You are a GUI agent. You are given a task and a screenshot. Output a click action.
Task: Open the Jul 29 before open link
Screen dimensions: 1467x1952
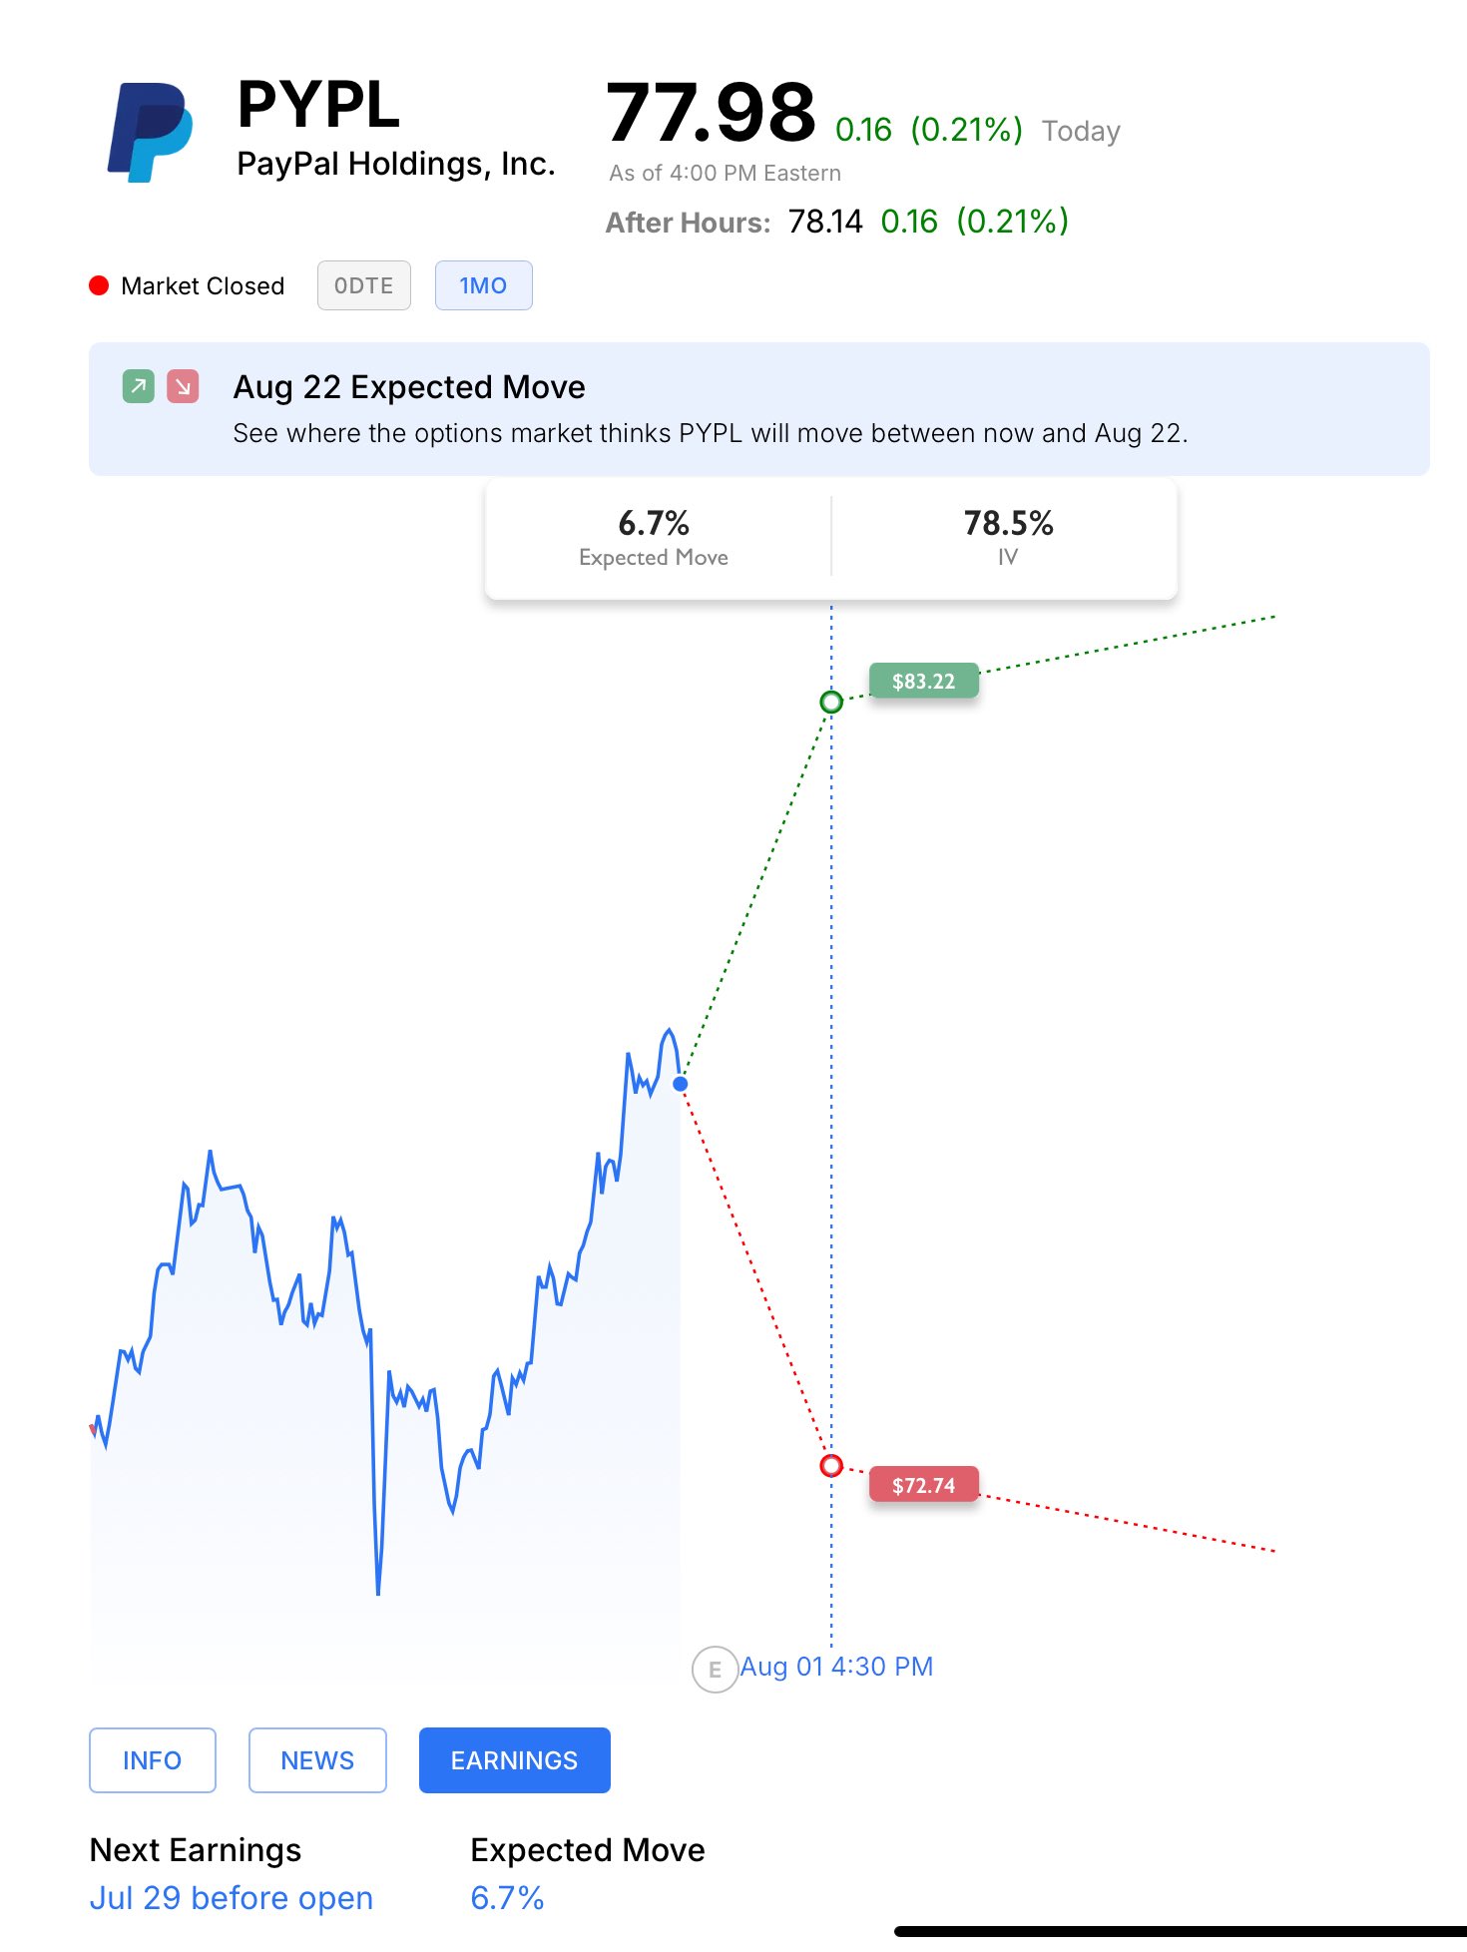[232, 1898]
